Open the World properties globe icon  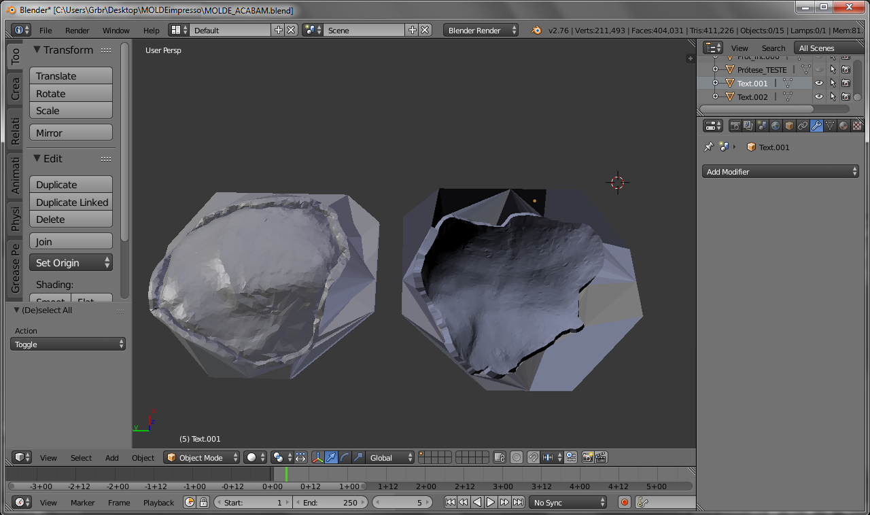click(776, 126)
